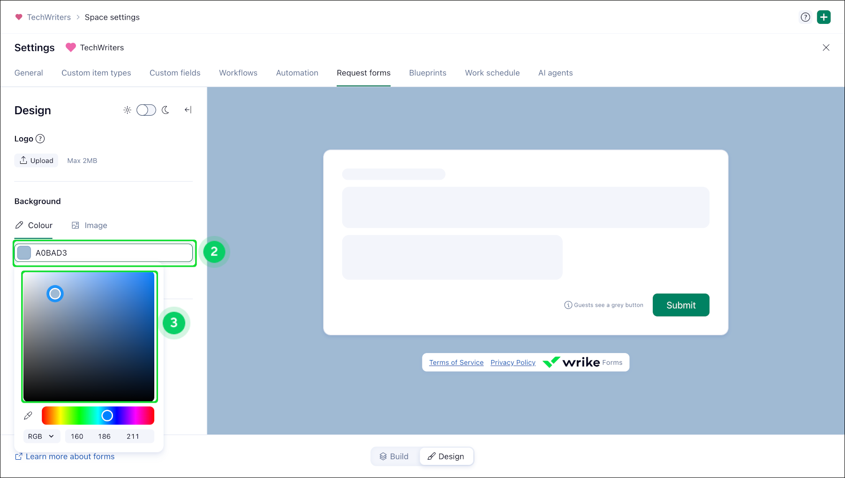Click the green plus create button
Screen dimensions: 845x478
(824, 17)
